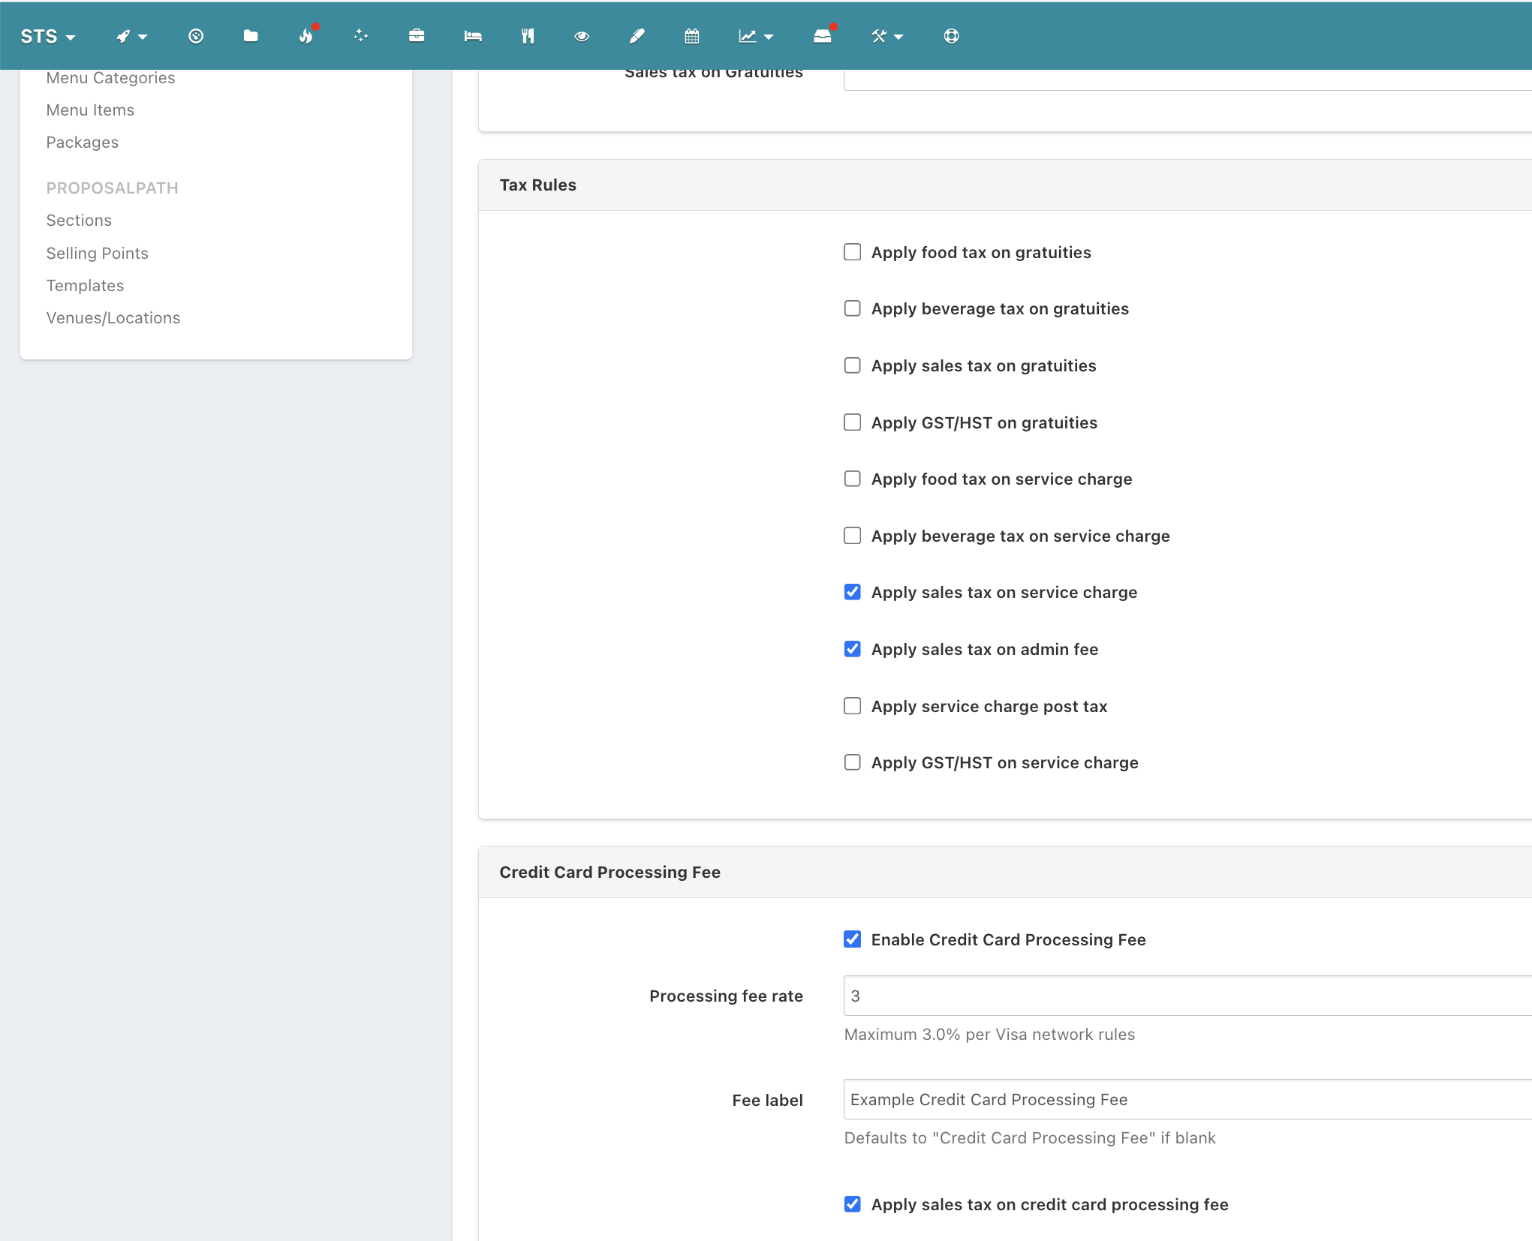Click the Processing fee rate input field

tap(1187, 996)
